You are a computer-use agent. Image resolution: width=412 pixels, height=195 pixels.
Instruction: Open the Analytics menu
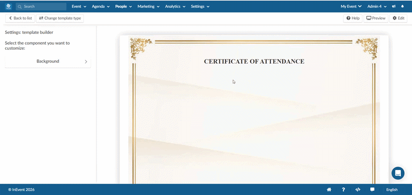click(175, 7)
